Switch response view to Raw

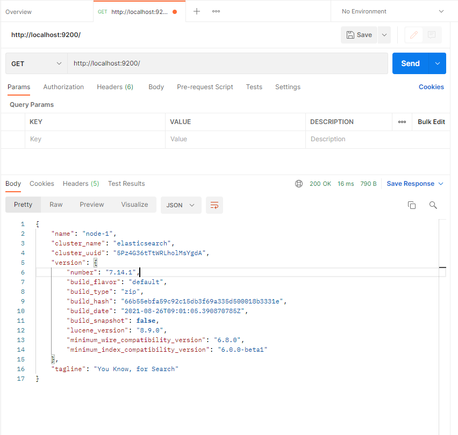click(x=56, y=205)
